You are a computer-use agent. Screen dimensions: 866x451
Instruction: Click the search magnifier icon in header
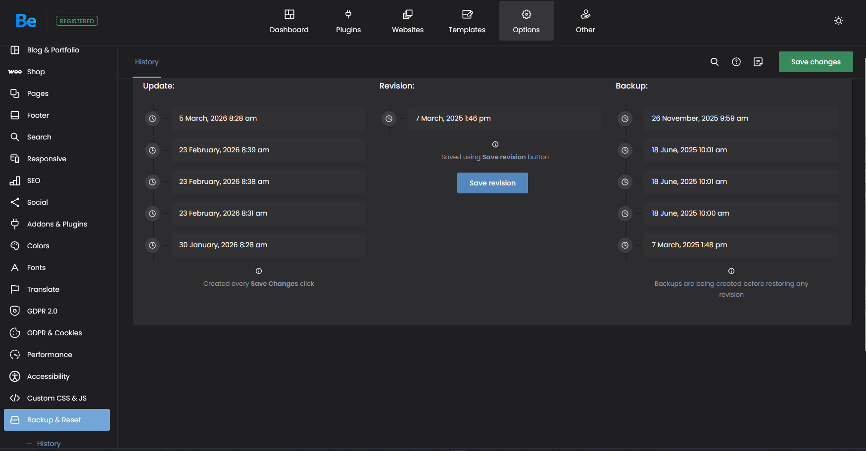pyautogui.click(x=714, y=62)
